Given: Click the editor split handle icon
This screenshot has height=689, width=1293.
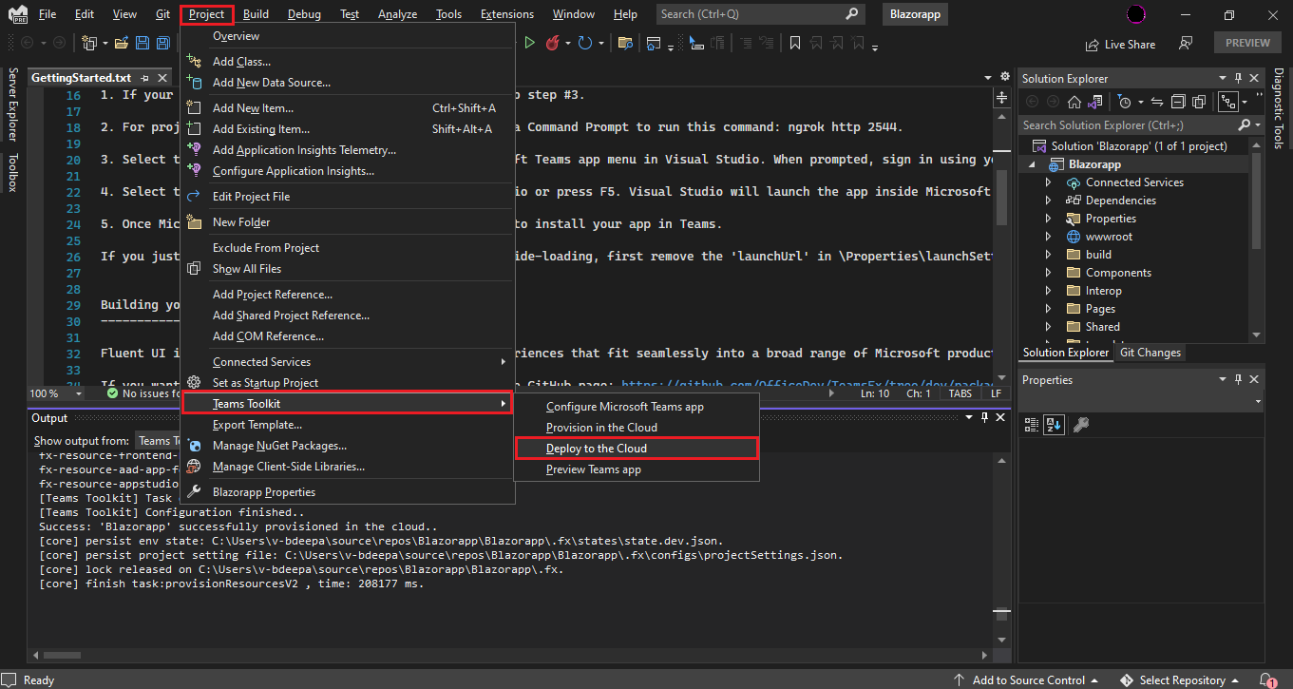Looking at the screenshot, I should click(1001, 97).
